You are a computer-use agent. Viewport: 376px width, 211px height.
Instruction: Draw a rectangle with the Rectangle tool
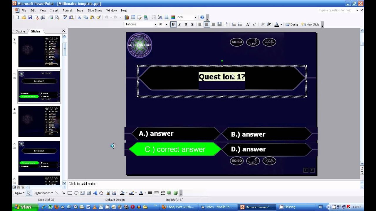tap(70, 193)
